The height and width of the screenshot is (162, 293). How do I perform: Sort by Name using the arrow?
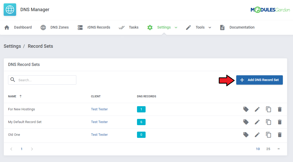coord(21,96)
